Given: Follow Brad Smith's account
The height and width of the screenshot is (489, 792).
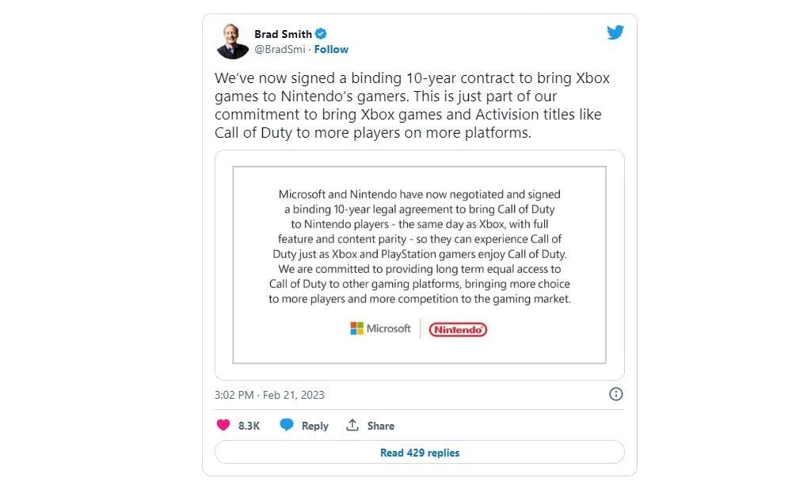Looking at the screenshot, I should point(331,49).
